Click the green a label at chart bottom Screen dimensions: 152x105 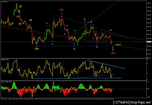[74, 49]
